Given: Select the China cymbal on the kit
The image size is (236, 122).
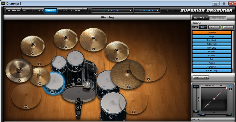Looking at the screenshot, I should click(x=19, y=70).
